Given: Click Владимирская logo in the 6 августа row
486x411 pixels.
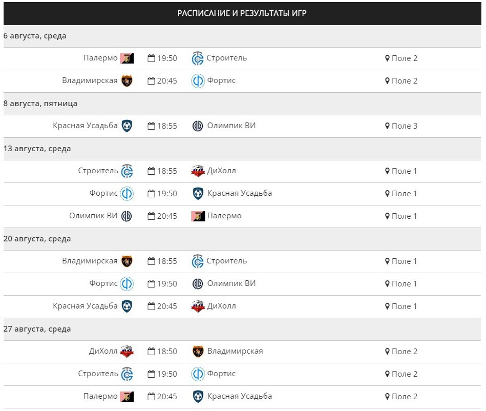Looking at the screenshot, I should tap(126, 81).
